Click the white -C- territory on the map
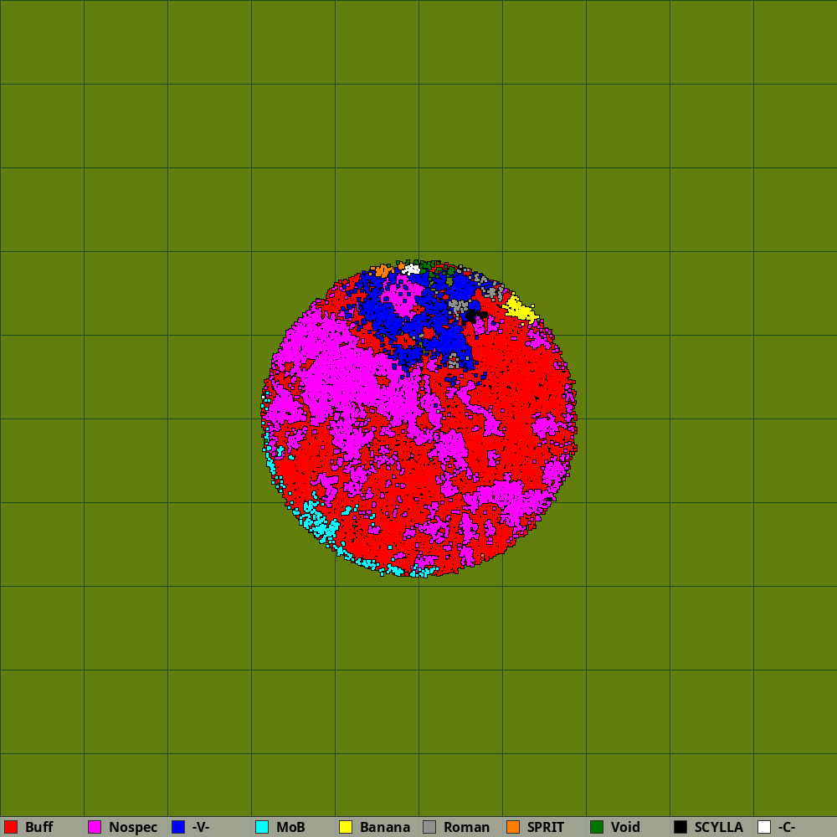Viewport: 837px width, 837px height. click(412, 270)
